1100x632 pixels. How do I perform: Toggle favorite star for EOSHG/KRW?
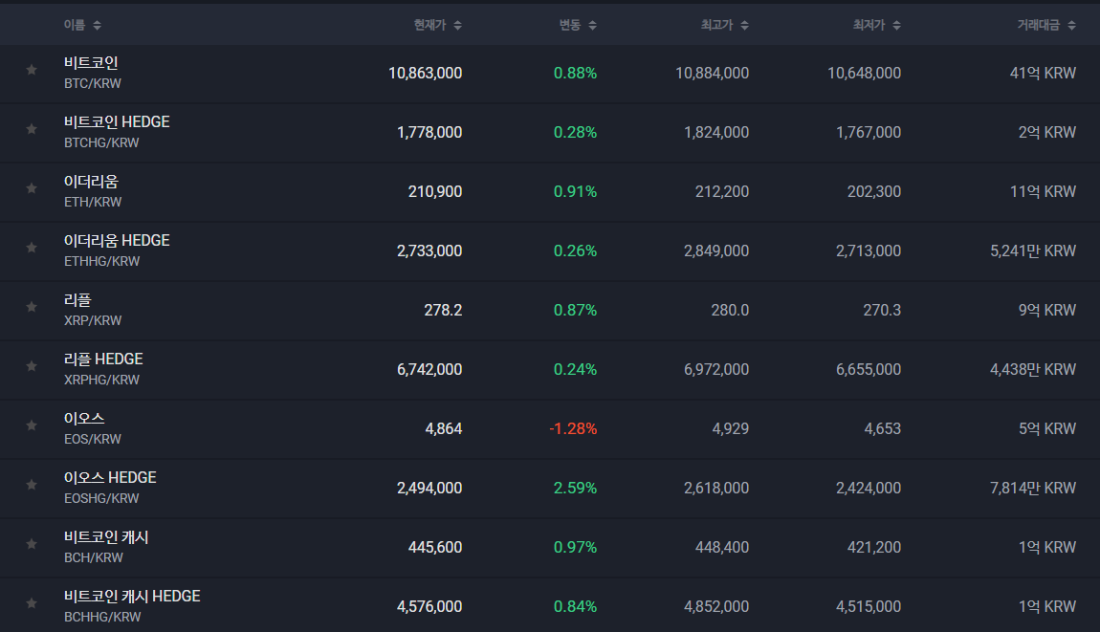(32, 485)
